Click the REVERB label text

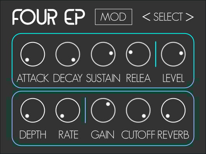pyautogui.click(x=173, y=135)
